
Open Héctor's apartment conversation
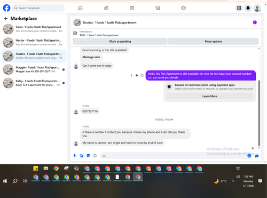(34, 43)
